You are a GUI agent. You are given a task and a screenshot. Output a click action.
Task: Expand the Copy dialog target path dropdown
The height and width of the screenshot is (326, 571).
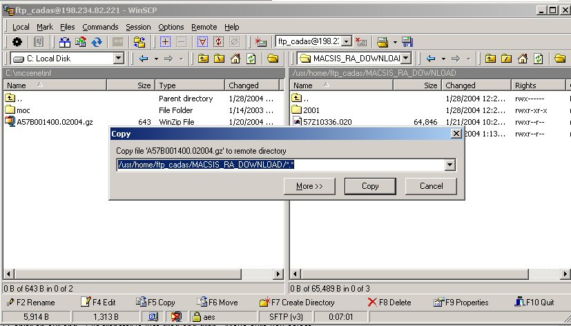point(449,165)
